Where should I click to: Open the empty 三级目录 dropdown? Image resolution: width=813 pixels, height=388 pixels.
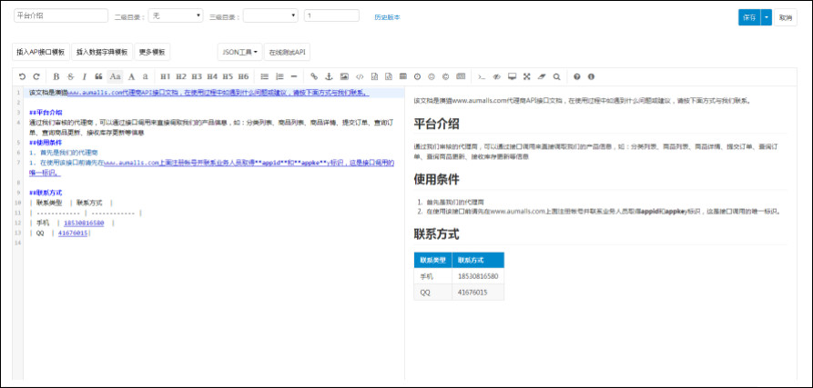tap(270, 15)
